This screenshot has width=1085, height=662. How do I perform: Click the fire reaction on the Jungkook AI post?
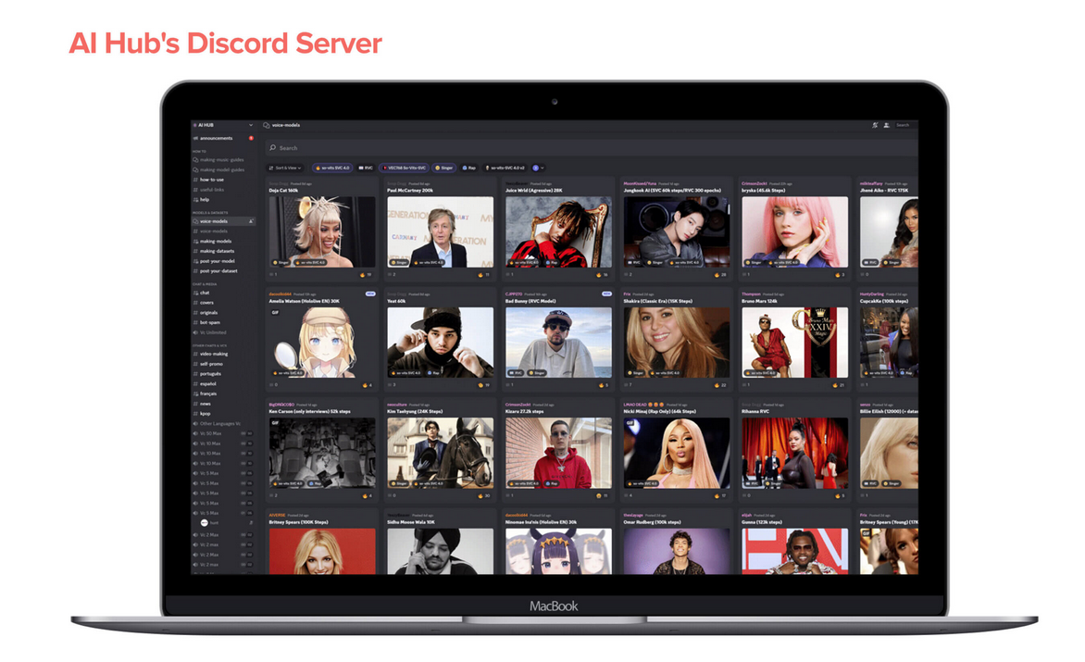[720, 275]
